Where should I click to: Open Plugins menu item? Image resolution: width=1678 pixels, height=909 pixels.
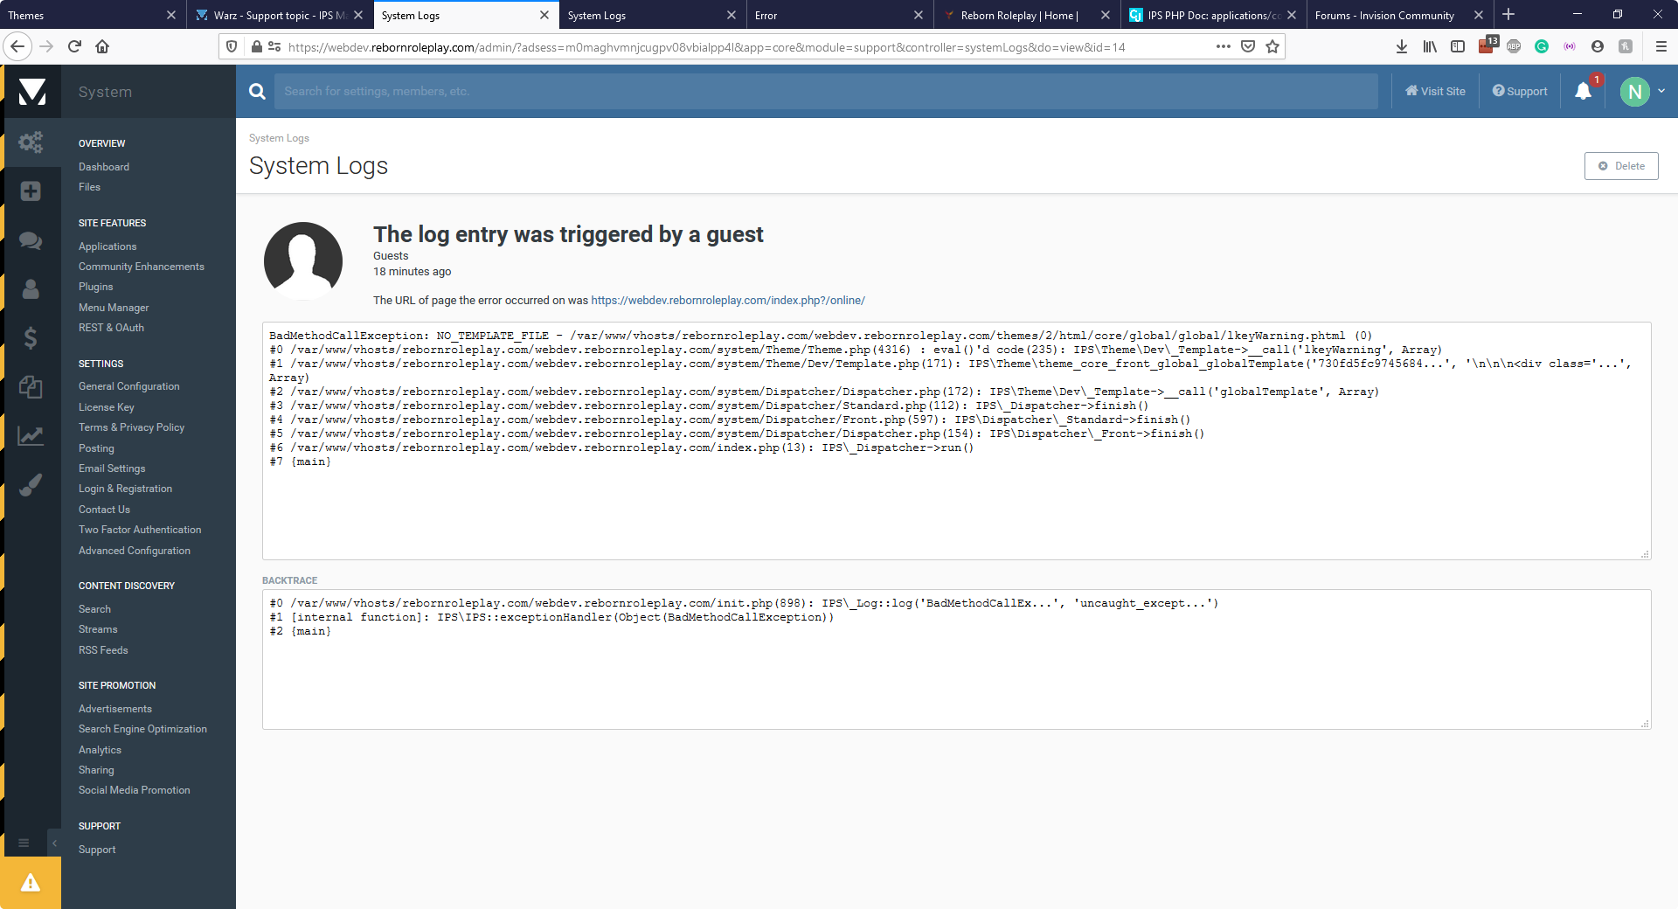coord(96,287)
